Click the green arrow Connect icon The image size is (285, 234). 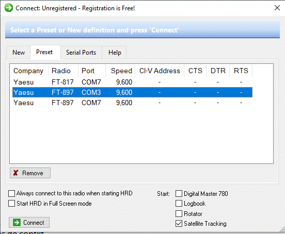coord(17,222)
